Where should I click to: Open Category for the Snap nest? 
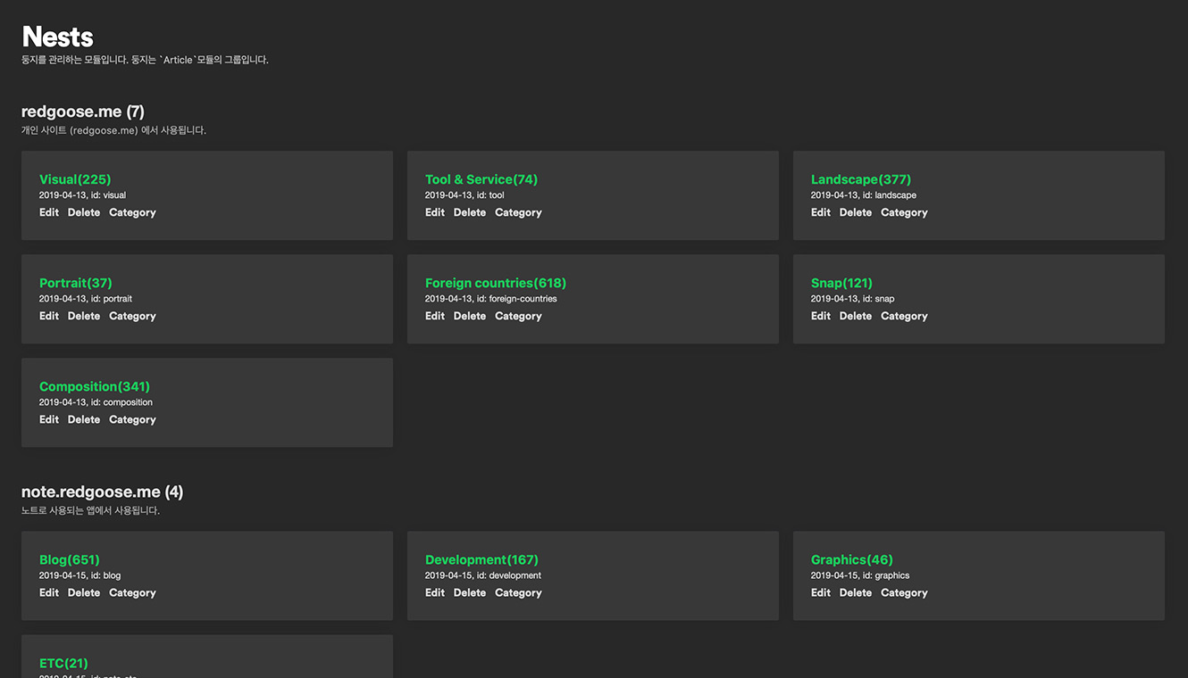coord(904,316)
